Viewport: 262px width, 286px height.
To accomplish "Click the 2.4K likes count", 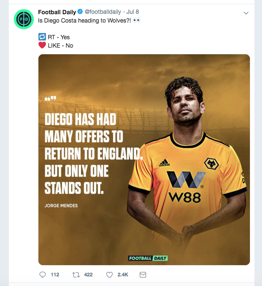I will [123, 275].
